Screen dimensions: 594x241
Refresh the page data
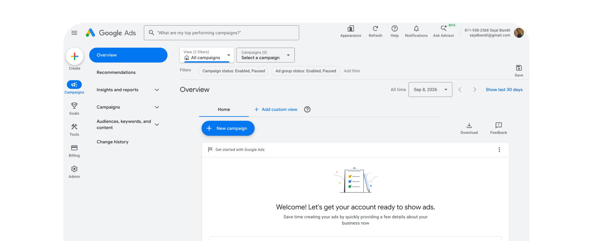(375, 29)
